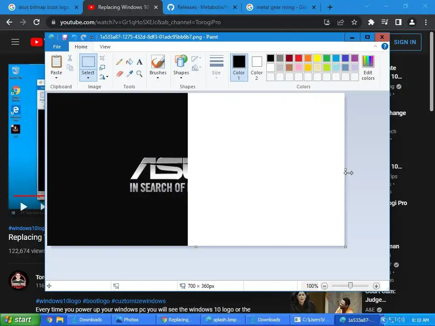
Task: Click zoom out minus button in status bar
Action: [x=325, y=286]
